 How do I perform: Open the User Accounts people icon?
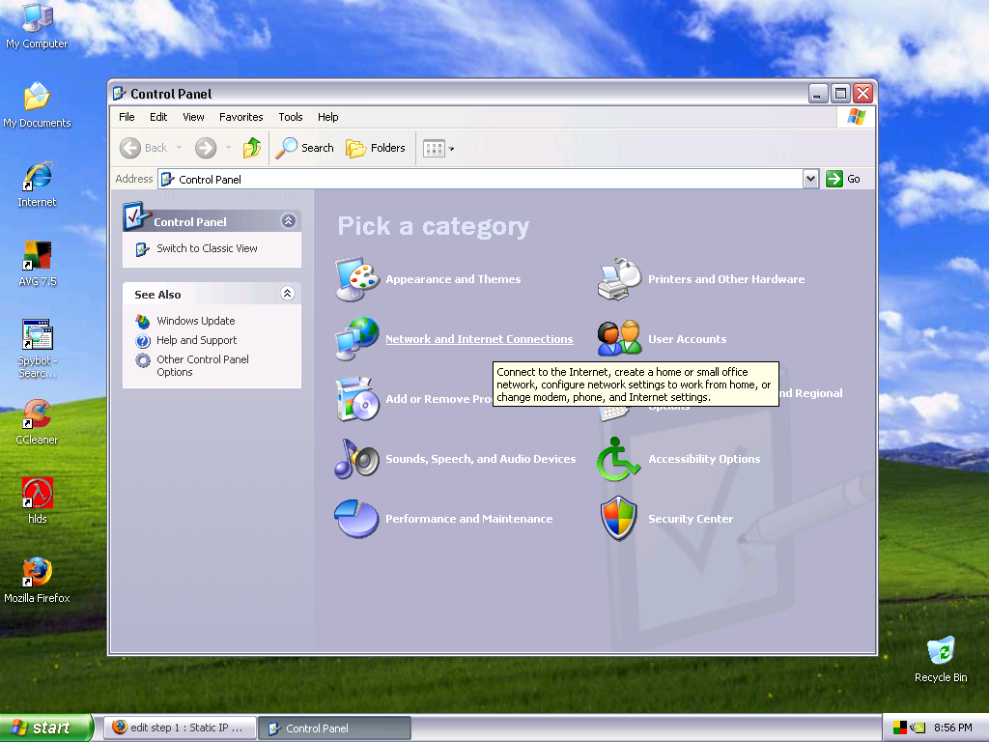(x=619, y=339)
